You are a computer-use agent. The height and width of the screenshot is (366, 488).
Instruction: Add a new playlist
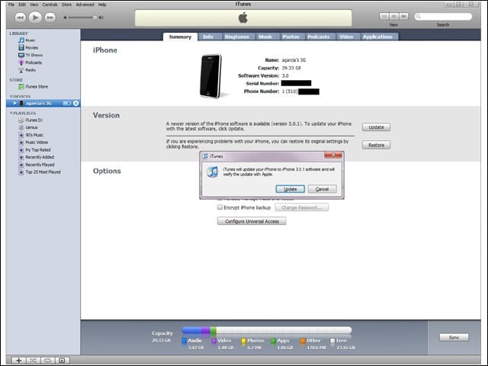point(18,361)
